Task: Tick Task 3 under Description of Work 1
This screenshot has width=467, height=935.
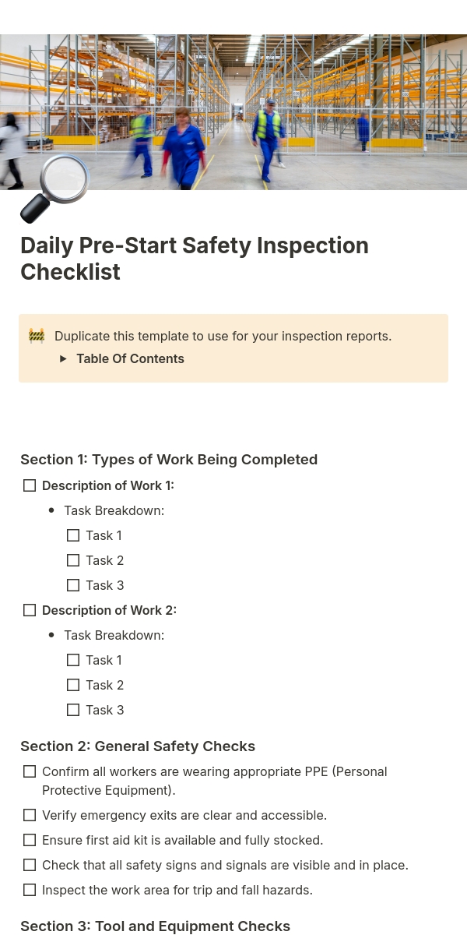Action: [73, 585]
